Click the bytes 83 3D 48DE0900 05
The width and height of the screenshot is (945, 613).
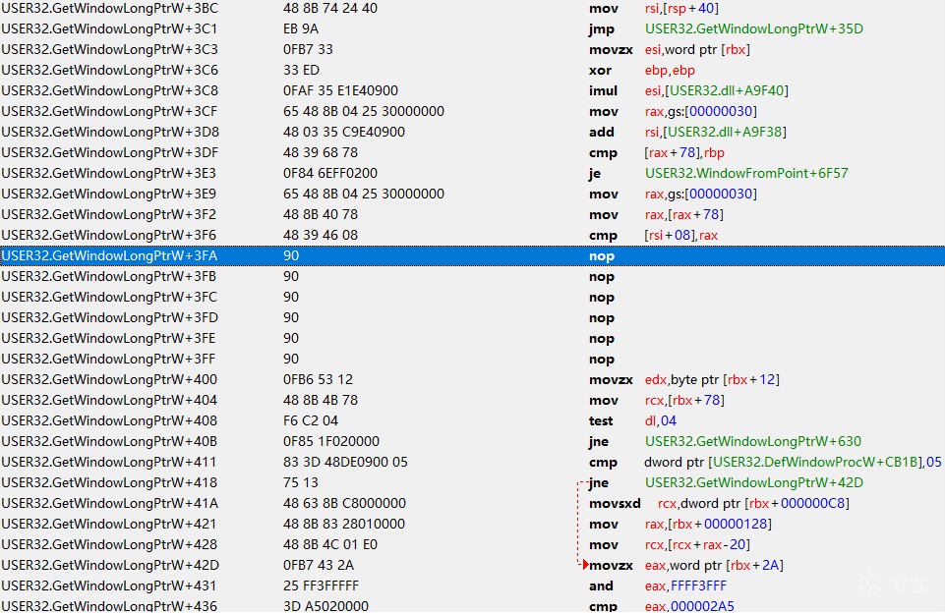pos(345,462)
